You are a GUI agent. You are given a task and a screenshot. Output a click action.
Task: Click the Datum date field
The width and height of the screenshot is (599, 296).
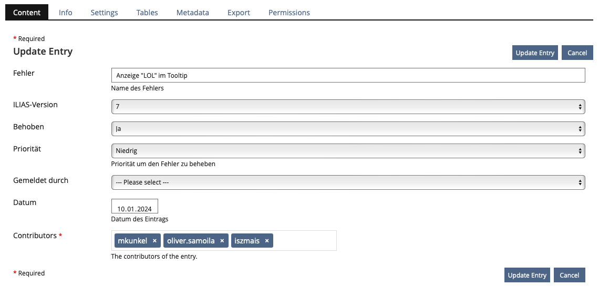pyautogui.click(x=135, y=207)
